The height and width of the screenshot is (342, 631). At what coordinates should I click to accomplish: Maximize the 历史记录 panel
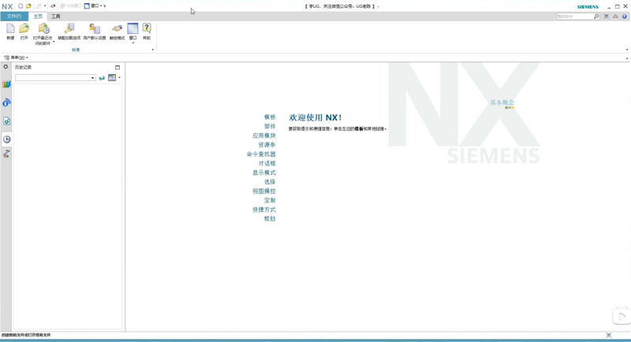(x=118, y=68)
